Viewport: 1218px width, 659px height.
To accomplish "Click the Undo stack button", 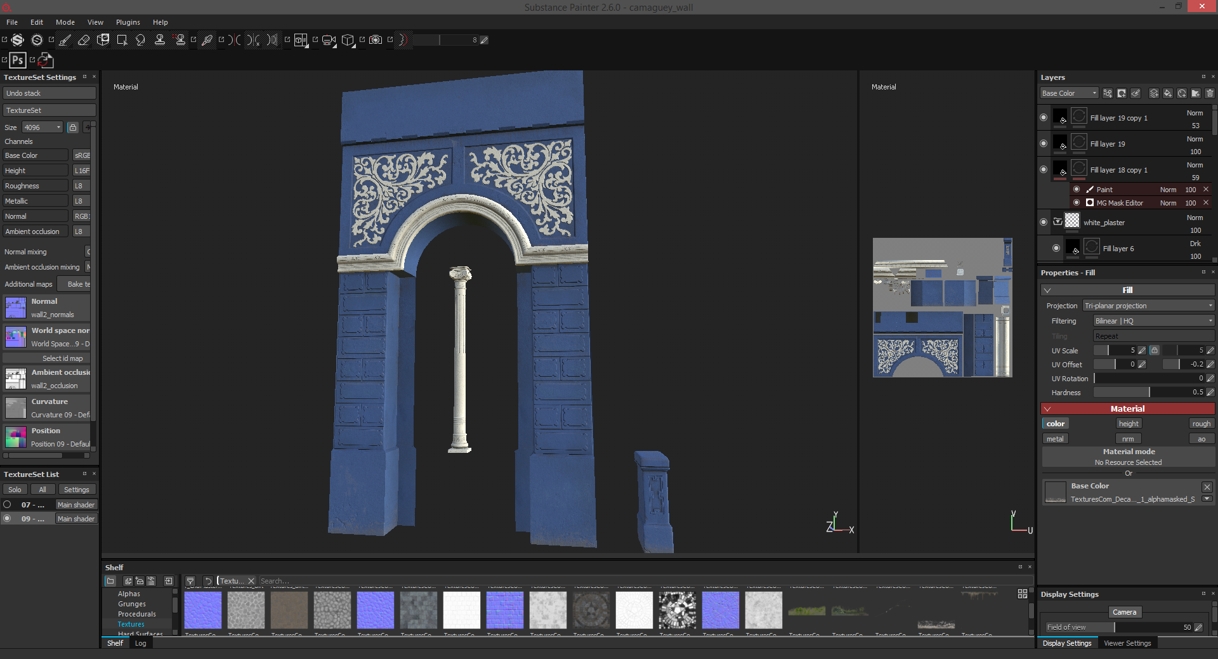I will pos(49,93).
